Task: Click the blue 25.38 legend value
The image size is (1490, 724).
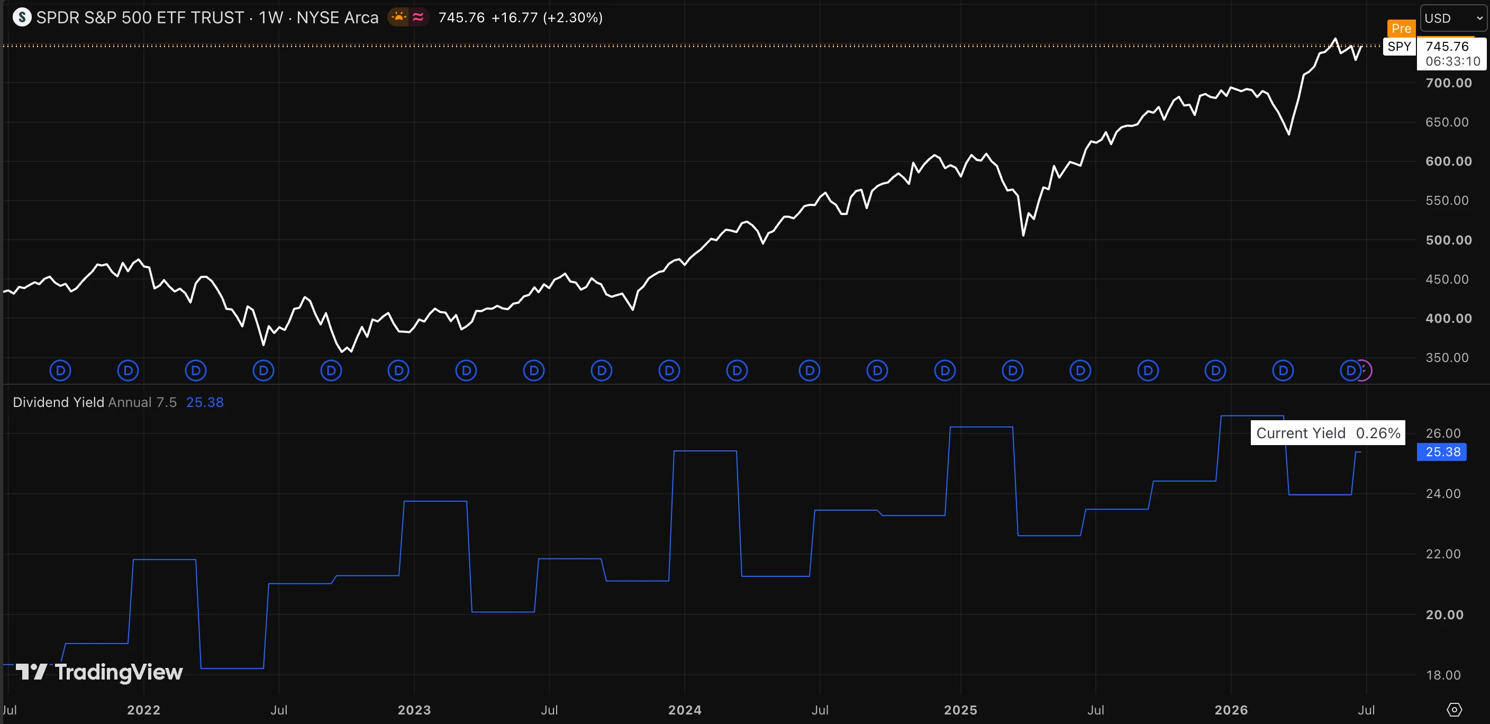Action: (205, 402)
